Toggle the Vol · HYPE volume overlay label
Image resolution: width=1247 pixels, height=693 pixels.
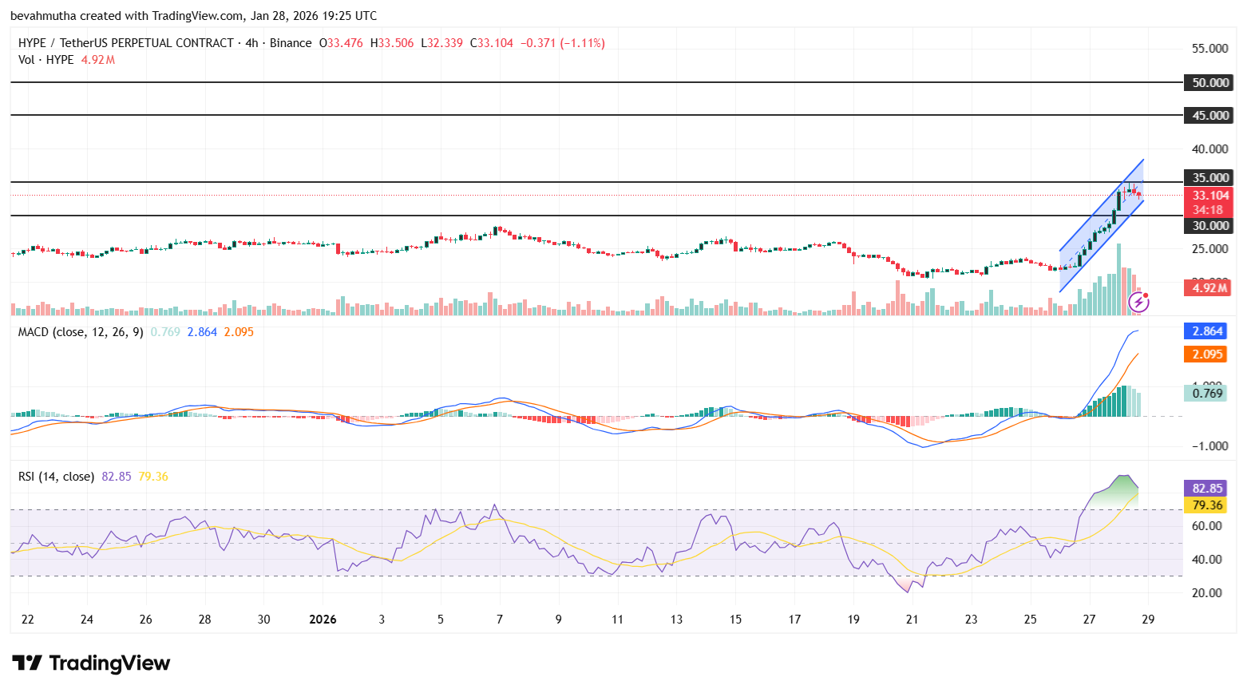coord(46,60)
